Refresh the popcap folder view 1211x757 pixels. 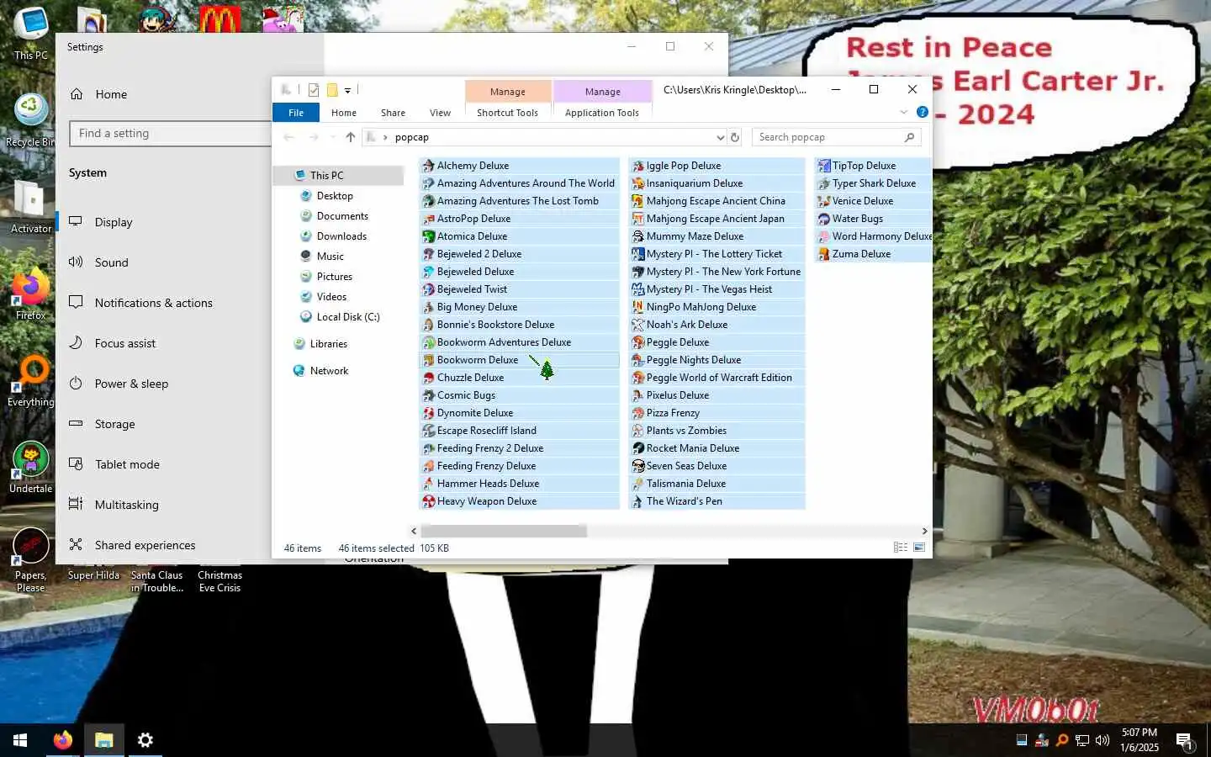coord(735,137)
